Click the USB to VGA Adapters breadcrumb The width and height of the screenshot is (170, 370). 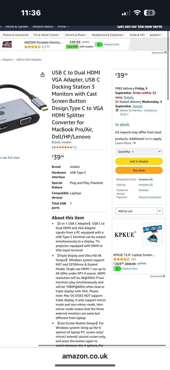tap(29, 60)
